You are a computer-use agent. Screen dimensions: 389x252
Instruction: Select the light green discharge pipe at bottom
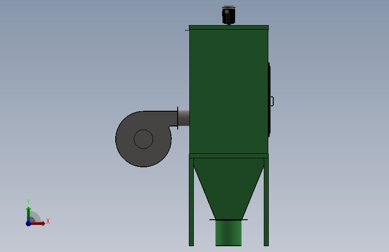228,233
